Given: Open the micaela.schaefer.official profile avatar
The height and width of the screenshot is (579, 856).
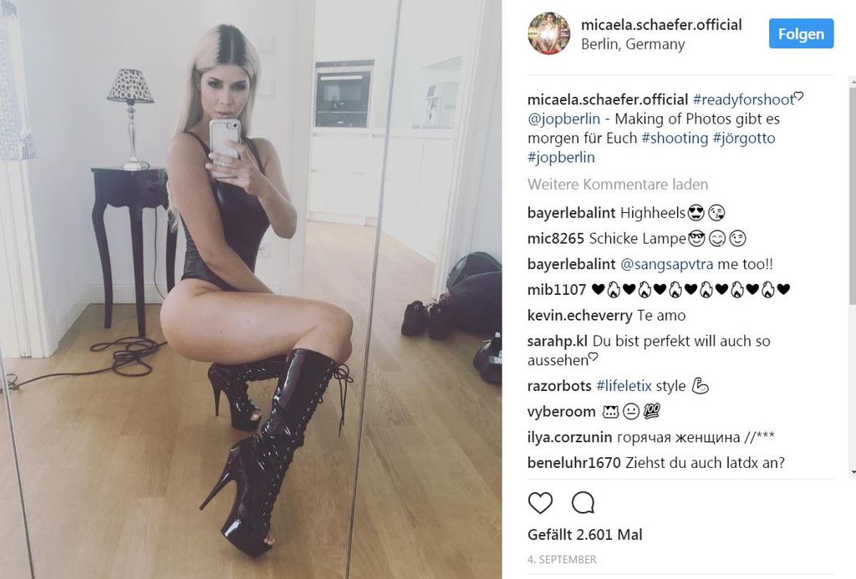Looking at the screenshot, I should 548,33.
